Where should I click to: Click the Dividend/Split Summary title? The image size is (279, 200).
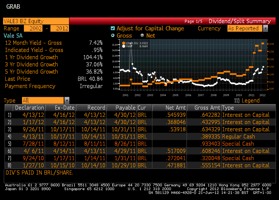(x=240, y=21)
